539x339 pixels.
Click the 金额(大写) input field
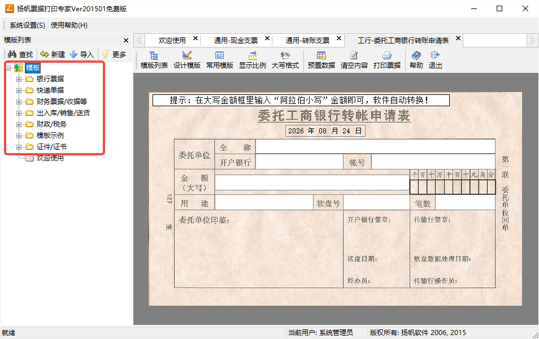312,182
